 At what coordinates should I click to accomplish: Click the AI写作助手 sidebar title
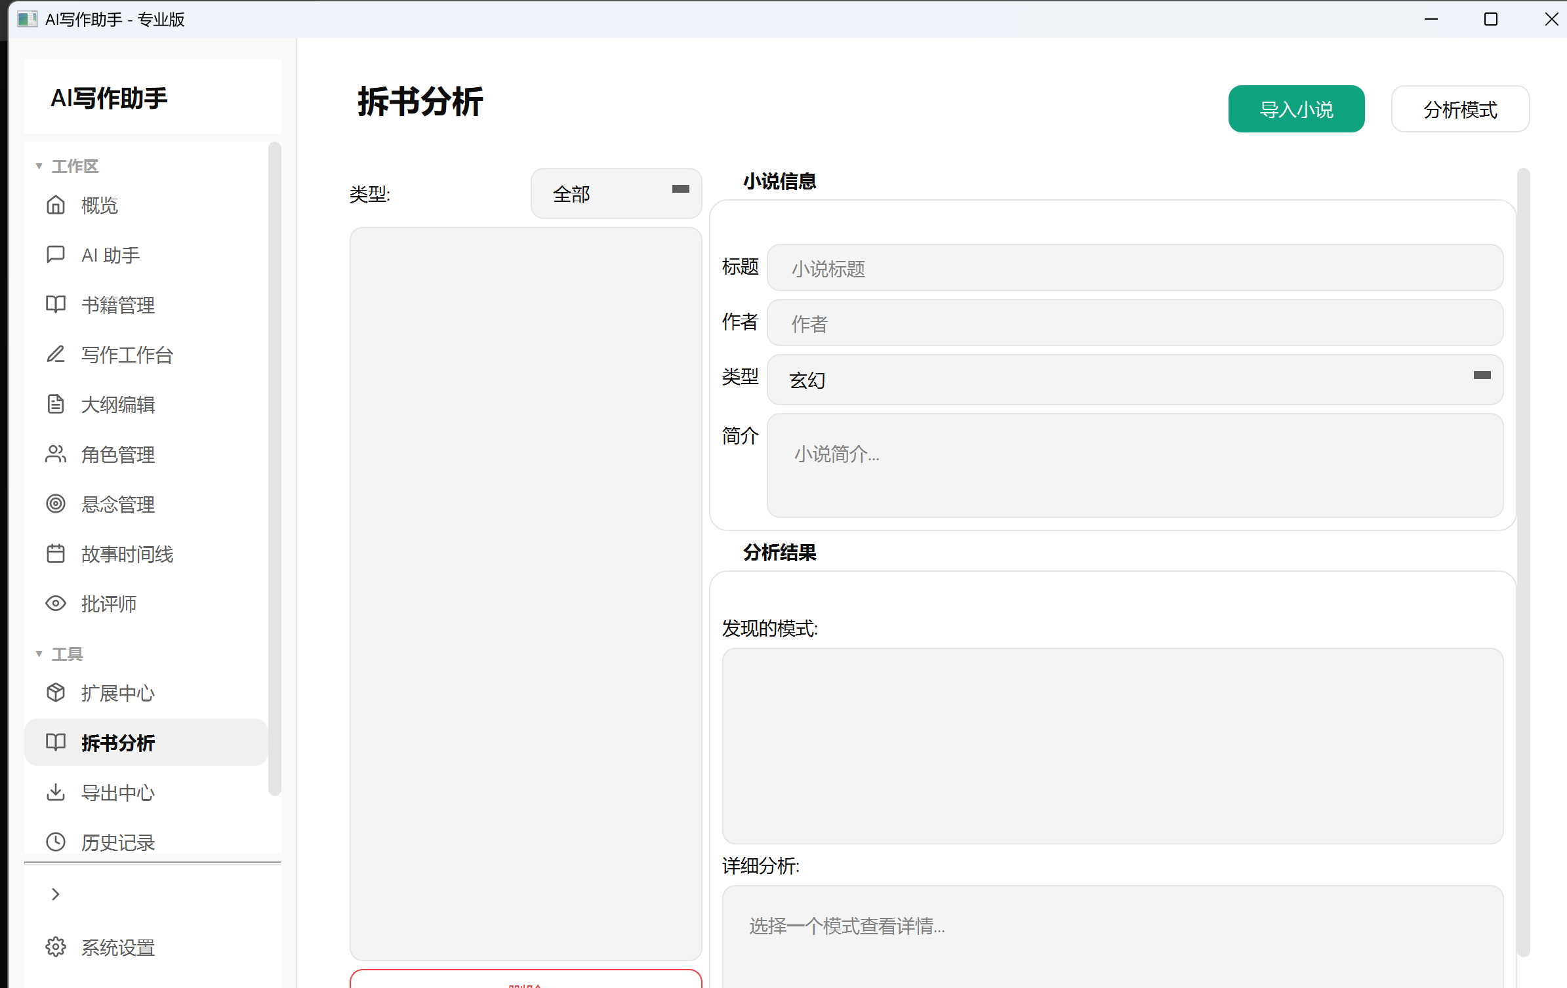click(x=109, y=98)
